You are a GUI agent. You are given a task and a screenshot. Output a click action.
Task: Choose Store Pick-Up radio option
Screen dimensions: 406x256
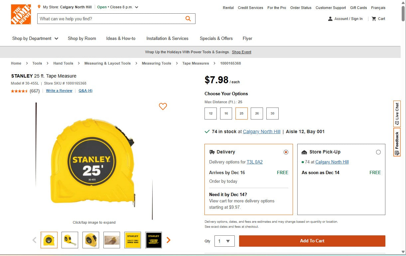click(378, 152)
